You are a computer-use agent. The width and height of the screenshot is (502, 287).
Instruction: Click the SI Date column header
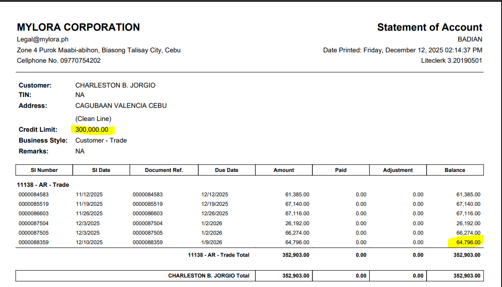(101, 170)
